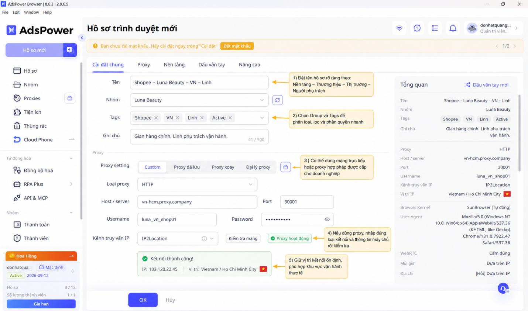Open the File menu
528x311 pixels.
[5, 12]
